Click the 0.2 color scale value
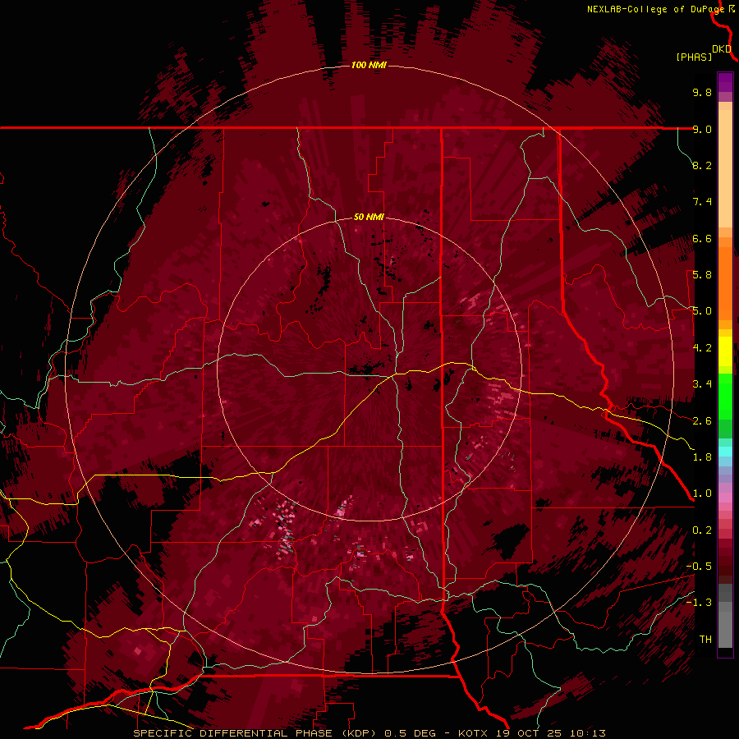Screen dimensions: 739x739 (x=702, y=530)
